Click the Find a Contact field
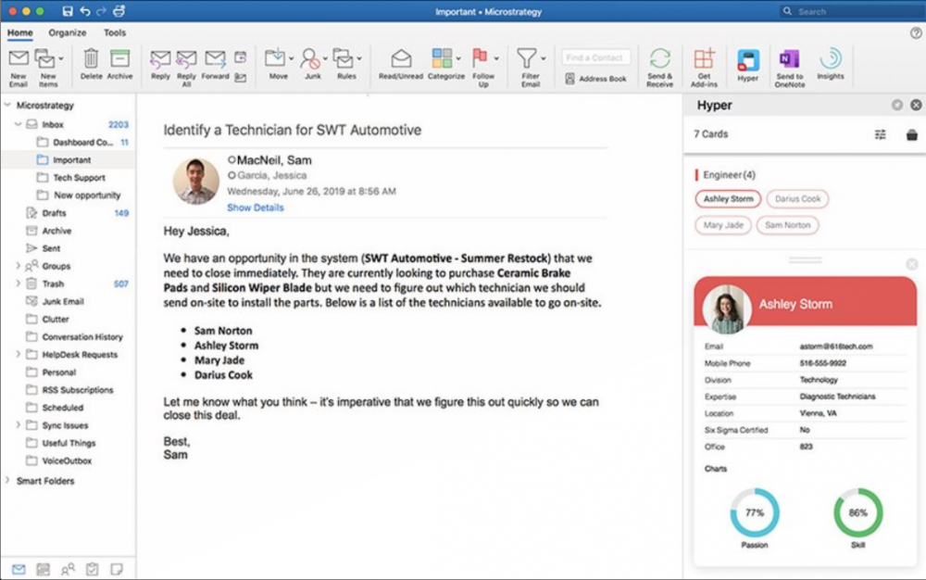This screenshot has width=926, height=580. pos(595,57)
